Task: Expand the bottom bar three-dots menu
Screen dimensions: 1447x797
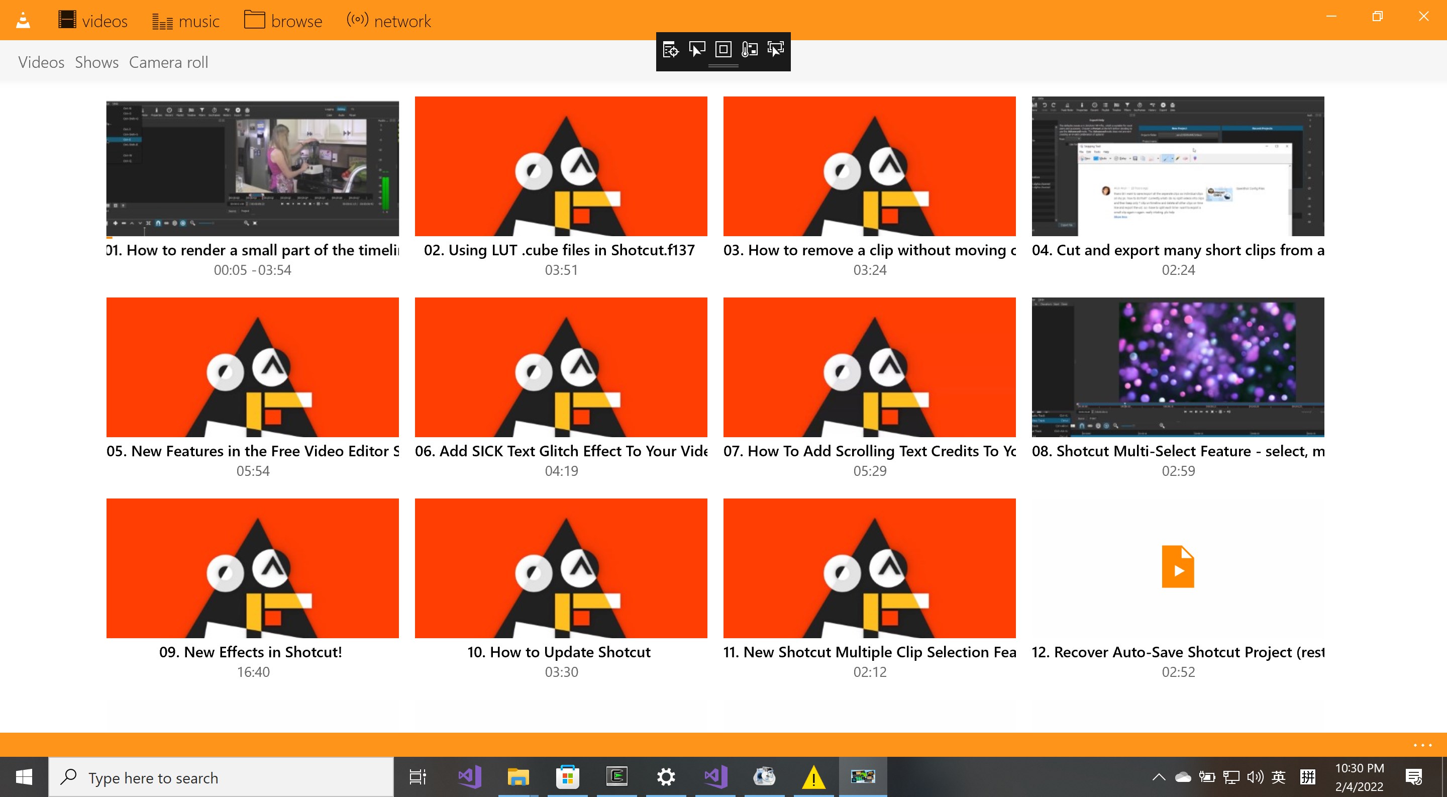Action: [x=1422, y=745]
